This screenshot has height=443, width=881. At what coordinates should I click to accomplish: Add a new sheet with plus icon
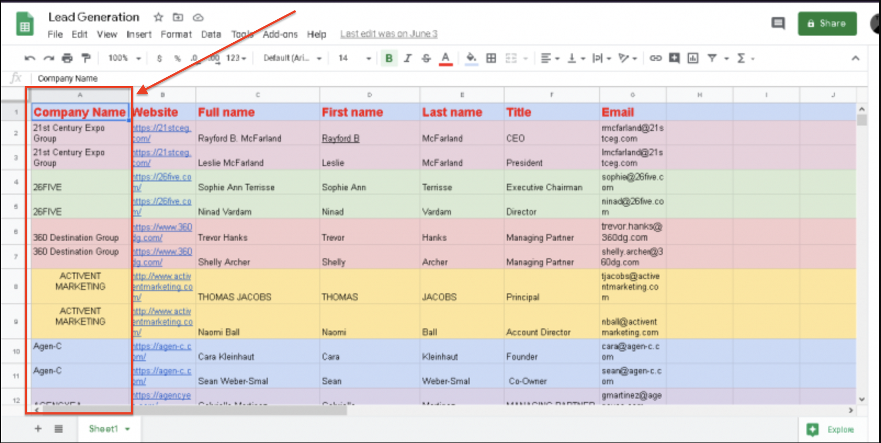coord(38,429)
